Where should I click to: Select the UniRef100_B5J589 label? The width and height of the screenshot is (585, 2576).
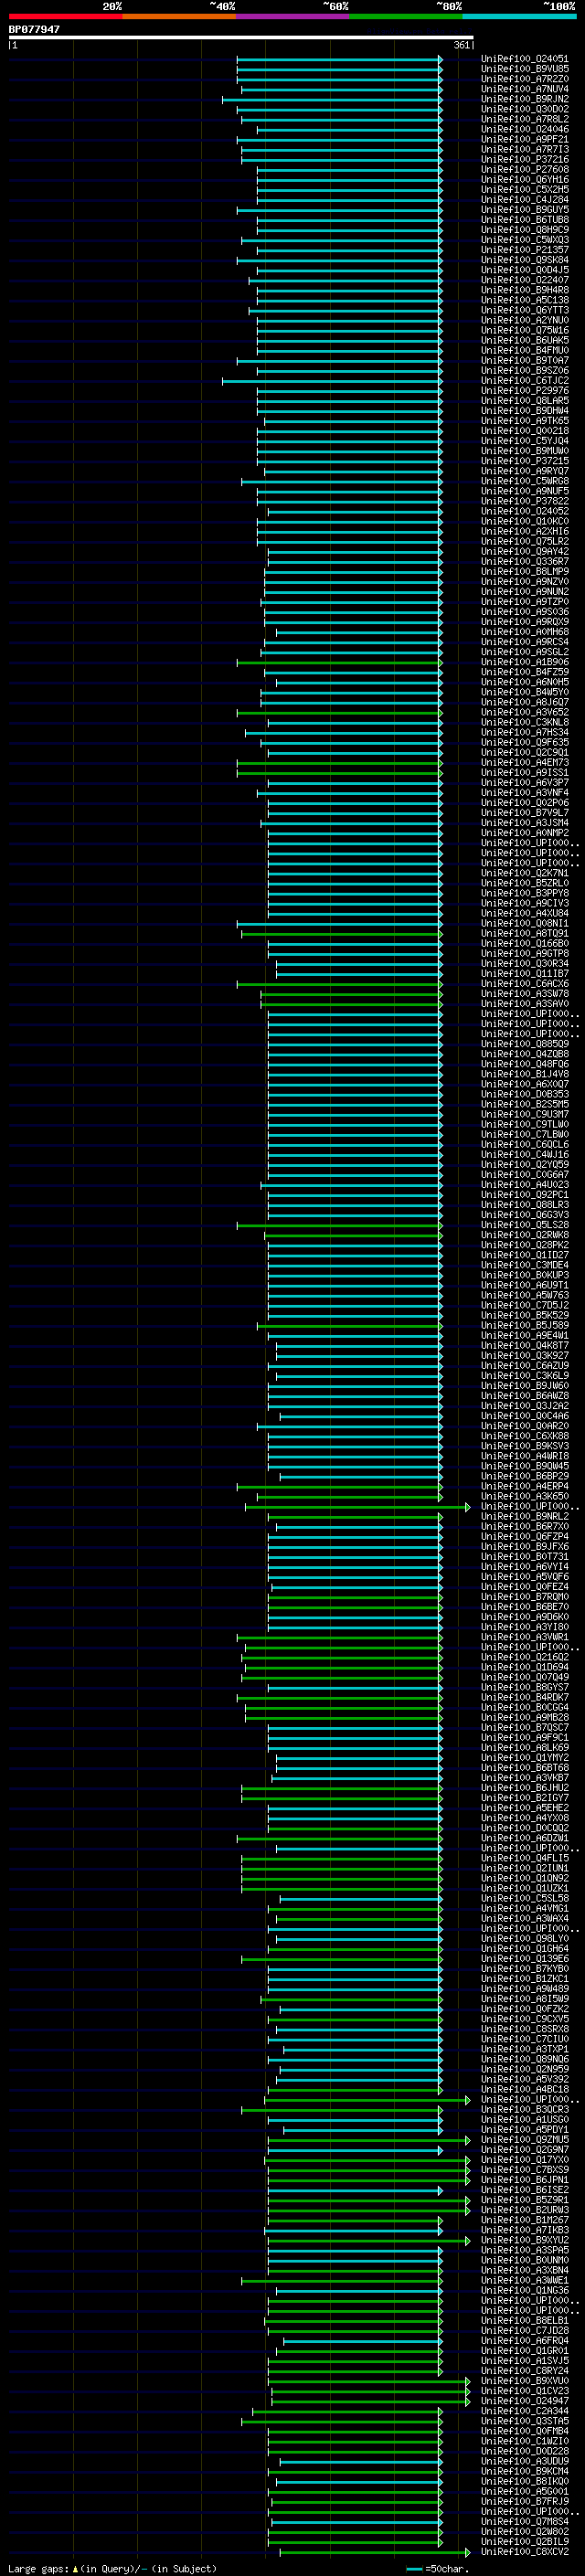point(525,1326)
